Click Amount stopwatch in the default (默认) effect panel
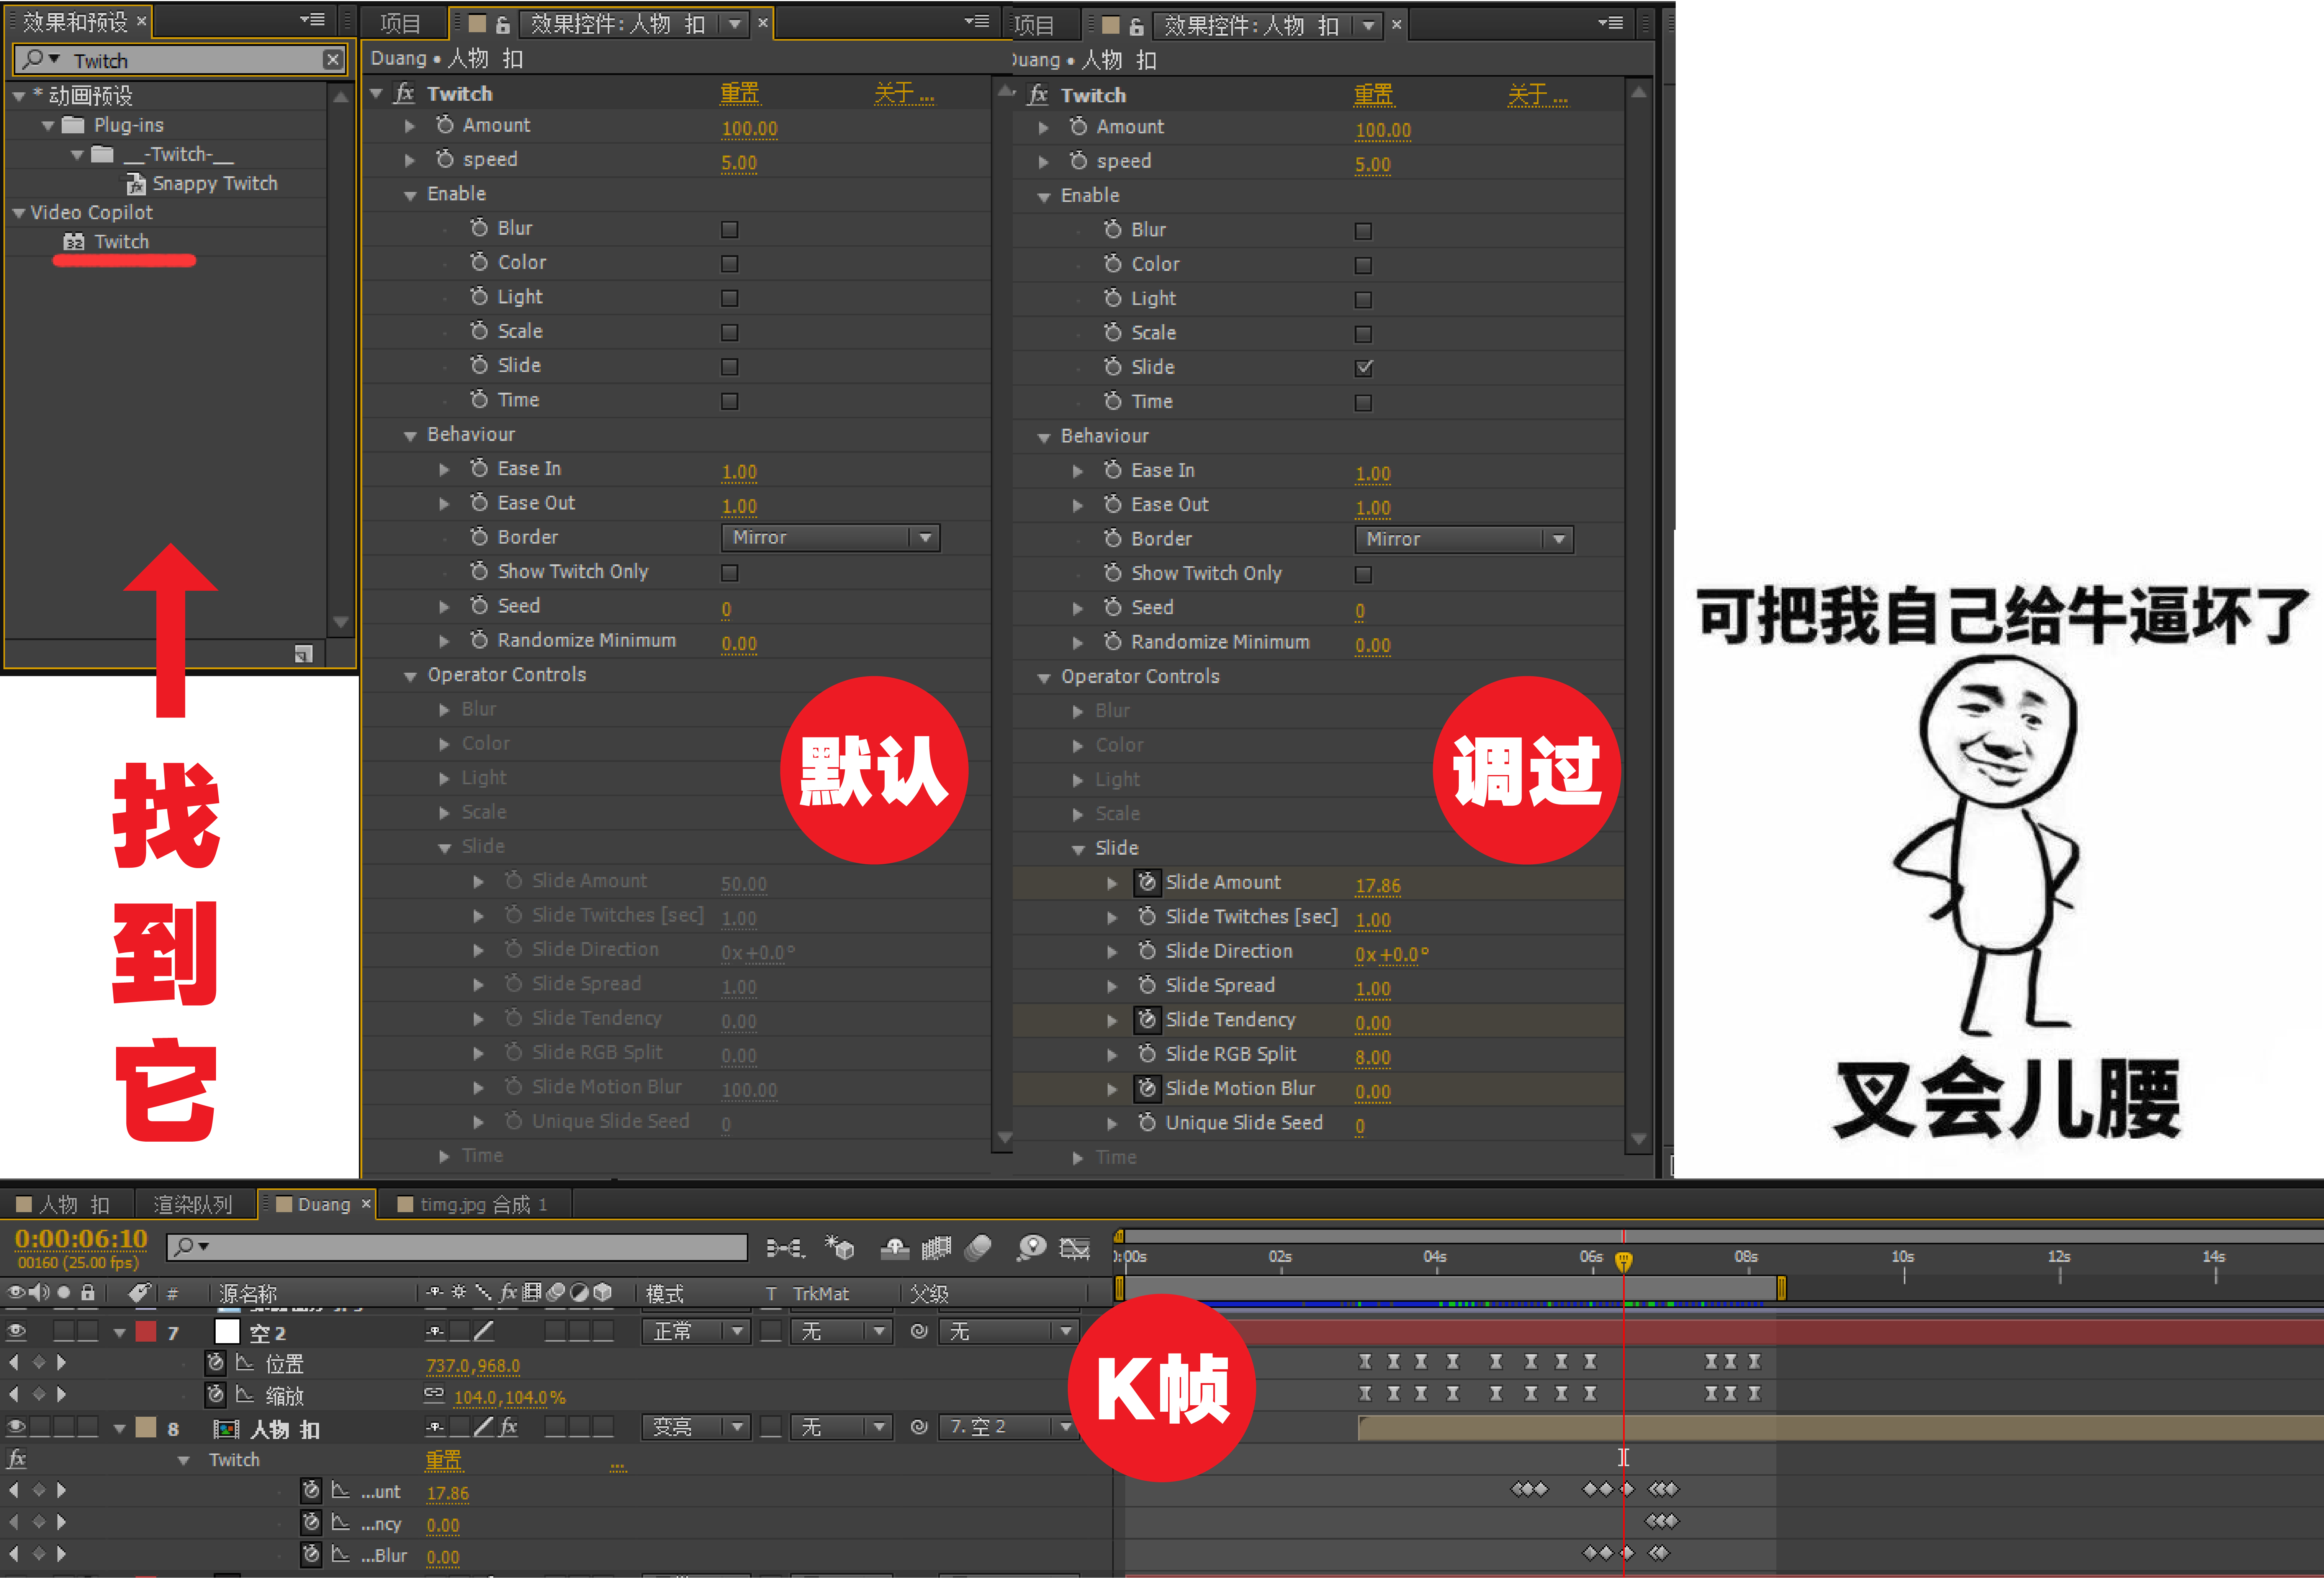 (445, 125)
